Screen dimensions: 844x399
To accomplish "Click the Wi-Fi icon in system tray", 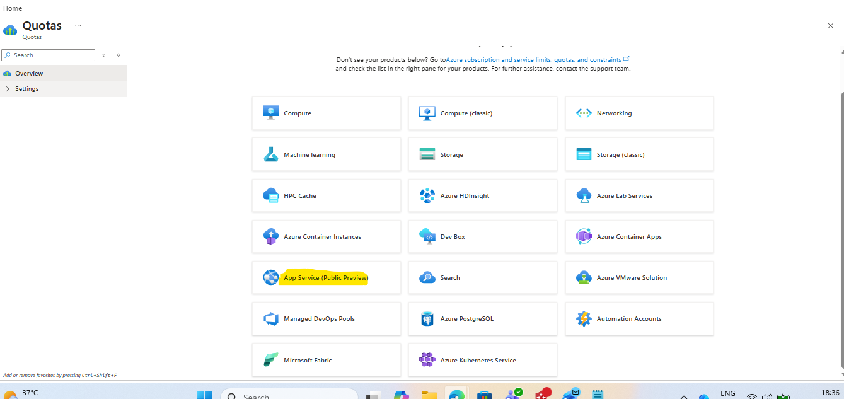I will pos(752,396).
